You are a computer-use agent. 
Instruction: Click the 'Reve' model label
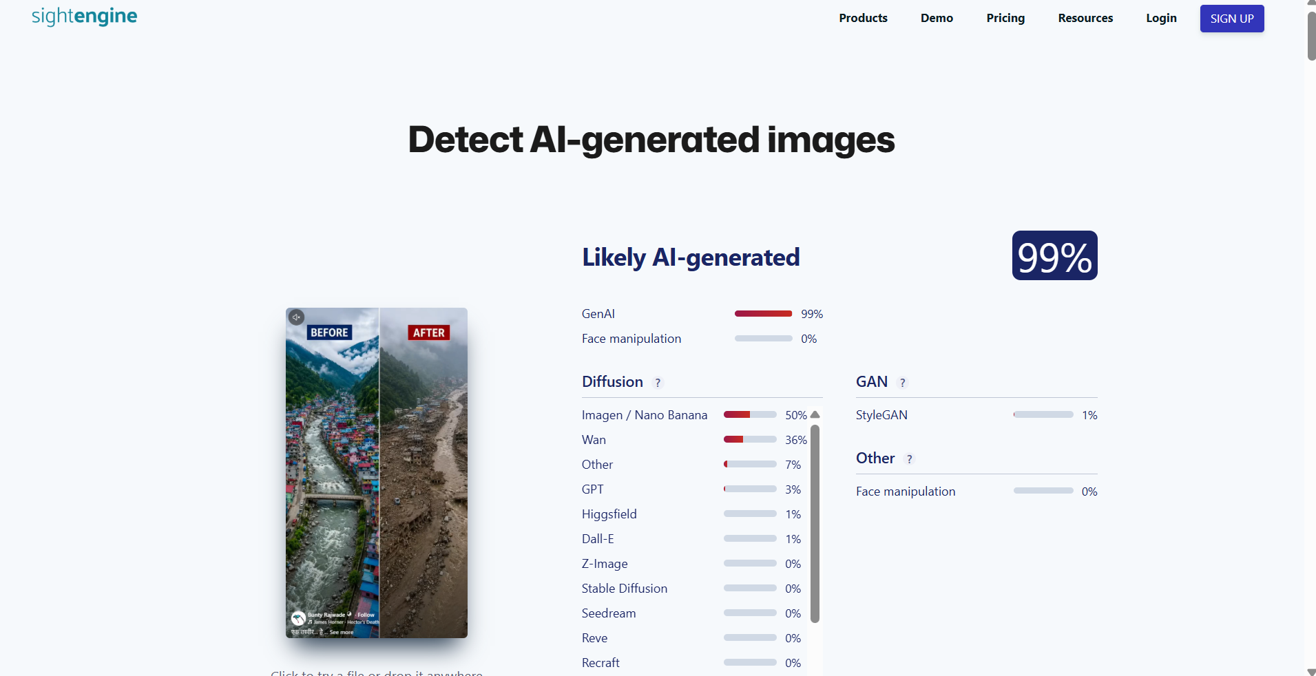(x=594, y=638)
